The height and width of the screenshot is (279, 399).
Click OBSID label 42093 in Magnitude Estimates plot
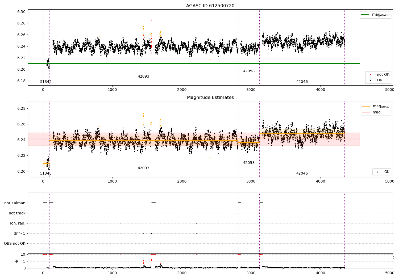click(143, 168)
